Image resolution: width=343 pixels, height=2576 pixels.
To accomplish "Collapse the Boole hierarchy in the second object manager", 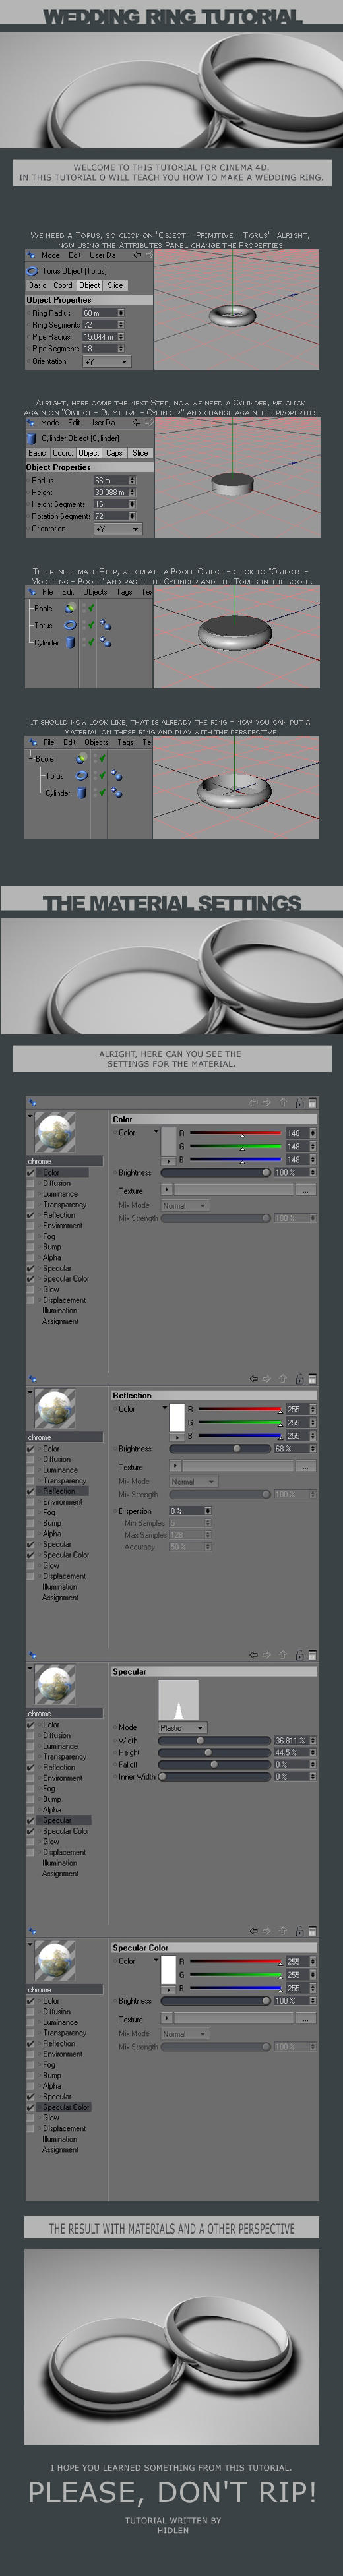I will pyautogui.click(x=30, y=759).
